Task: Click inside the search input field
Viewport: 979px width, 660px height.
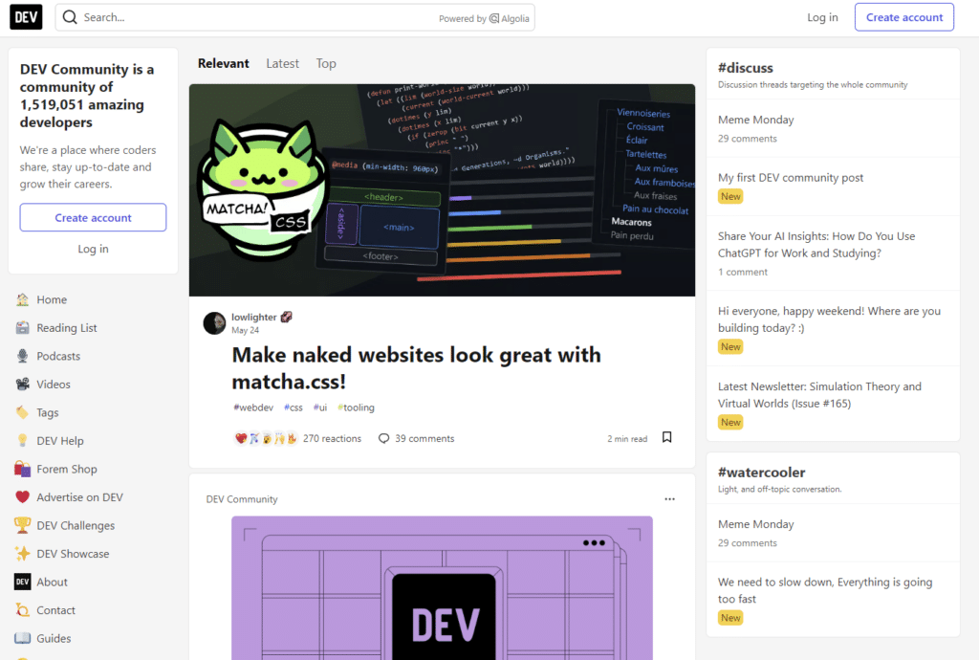Action: pos(191,16)
